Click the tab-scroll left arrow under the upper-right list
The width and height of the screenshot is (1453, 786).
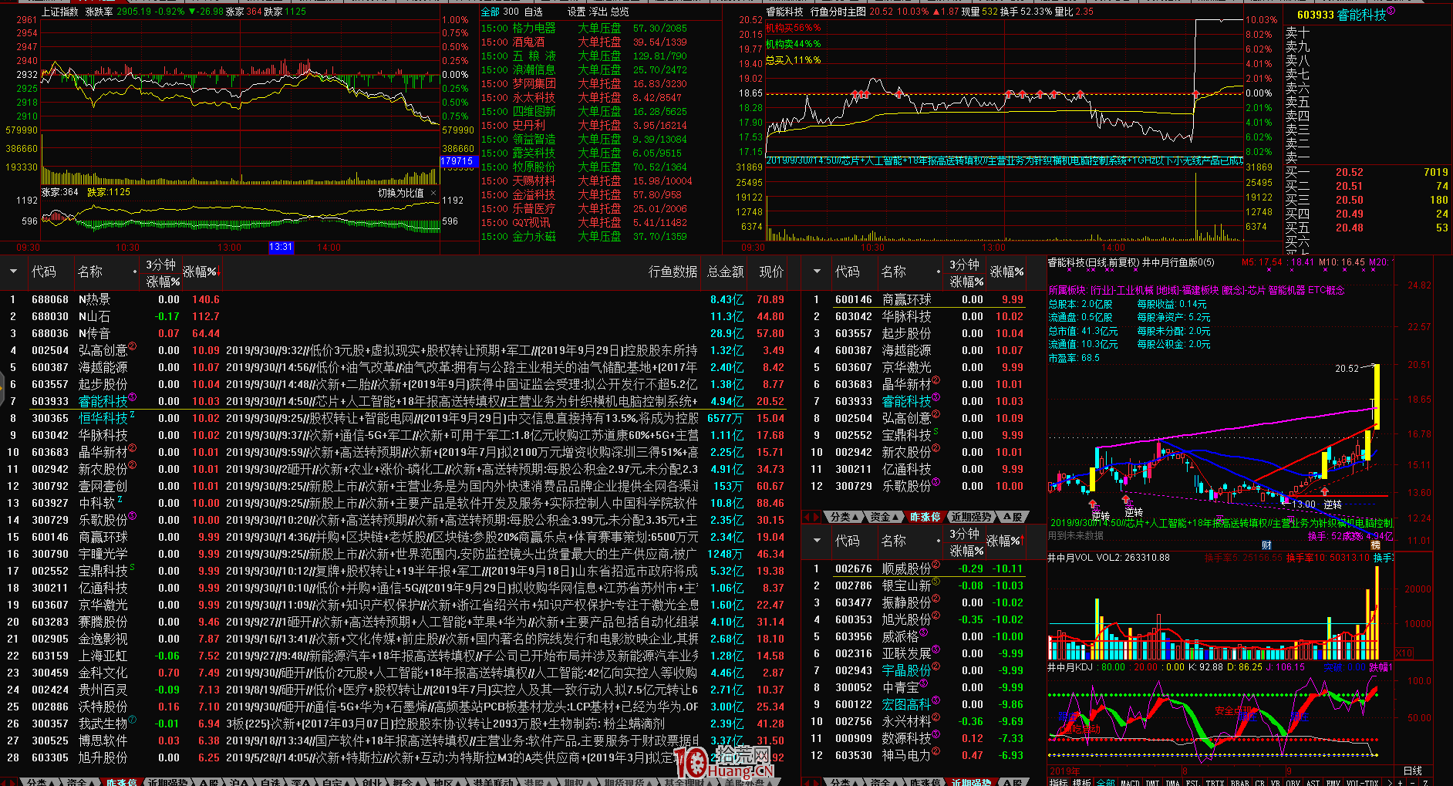pyautogui.click(x=807, y=517)
